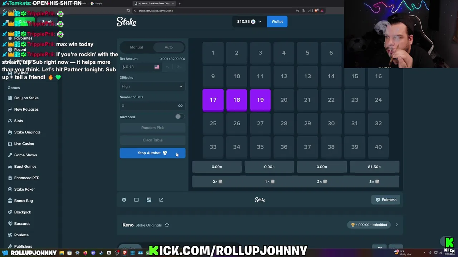
Task: Open the Fairness panel
Action: pos(386,200)
